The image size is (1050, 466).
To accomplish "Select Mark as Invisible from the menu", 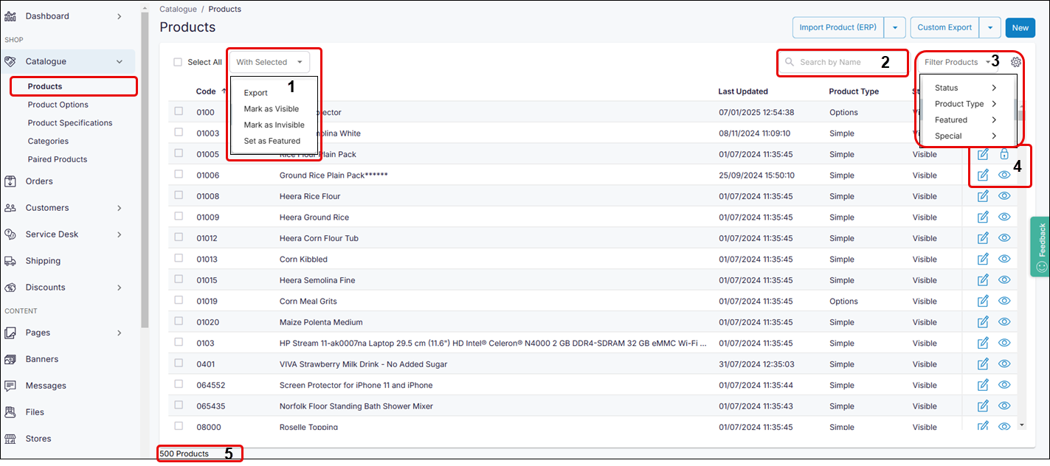I will [274, 125].
